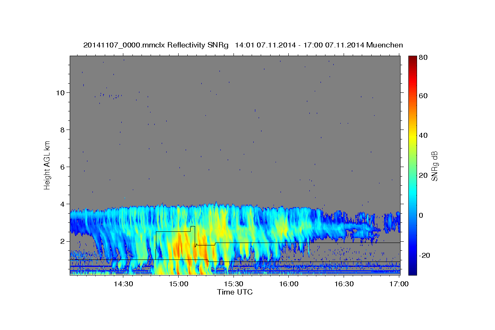Viewport: 495px width, 330px height.
Task: Click the 17:00 time tick label
Action: coord(399,284)
